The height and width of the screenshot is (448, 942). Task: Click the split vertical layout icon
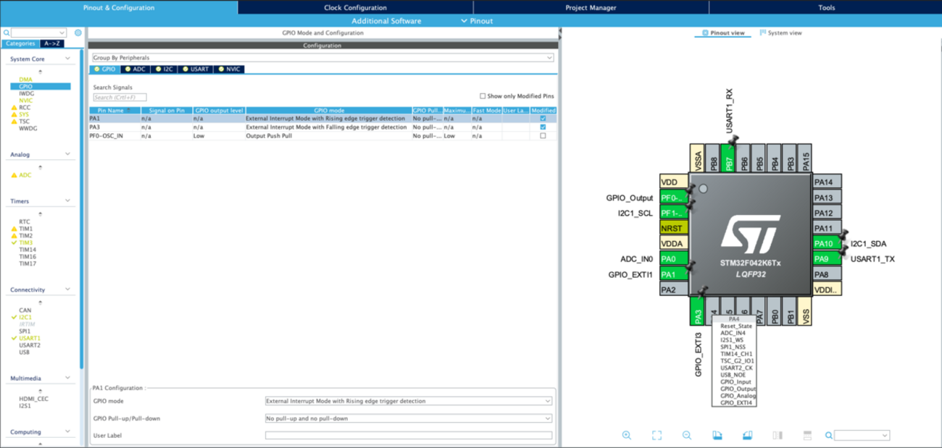click(778, 436)
